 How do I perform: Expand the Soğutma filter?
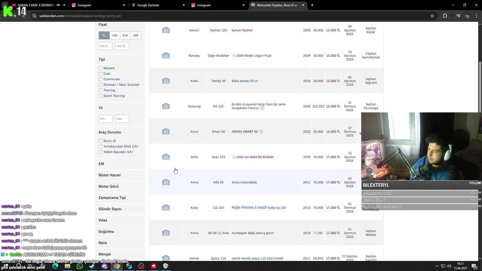[x=120, y=231]
